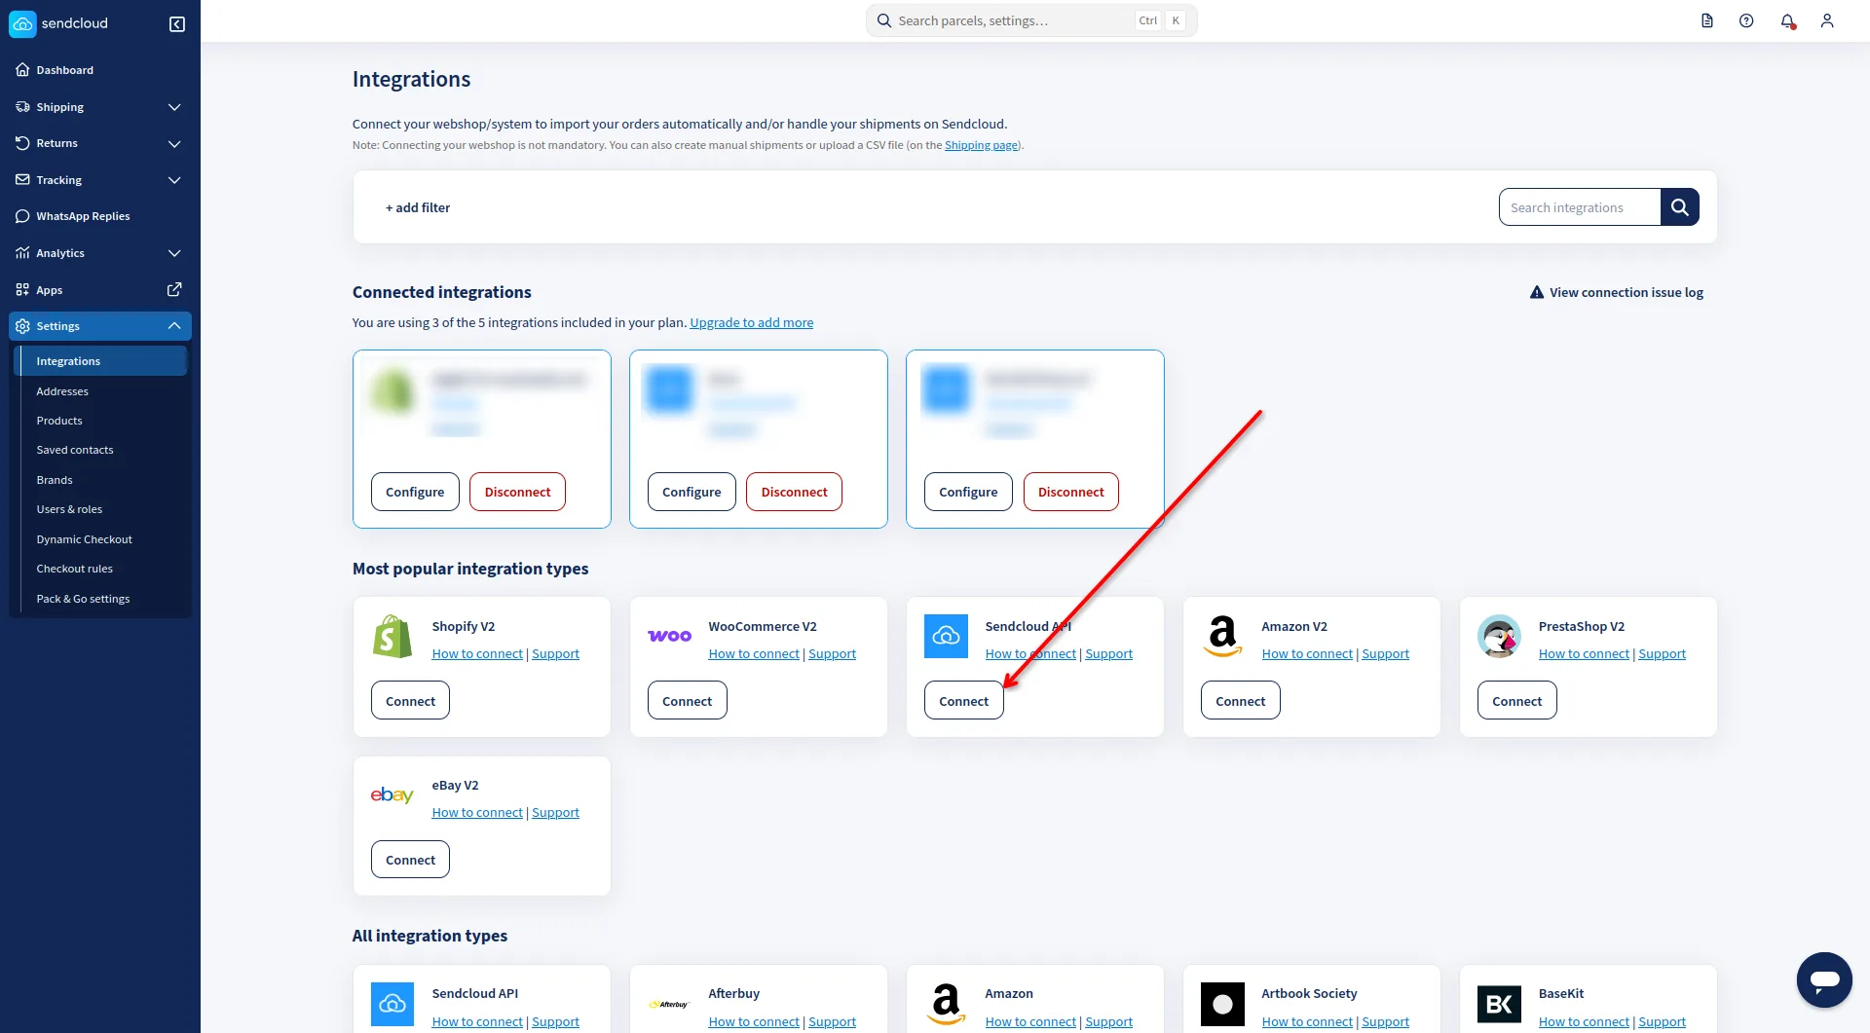The height and width of the screenshot is (1033, 1870).
Task: Click the Sendcloud API logo under All integration types
Action: (393, 1004)
